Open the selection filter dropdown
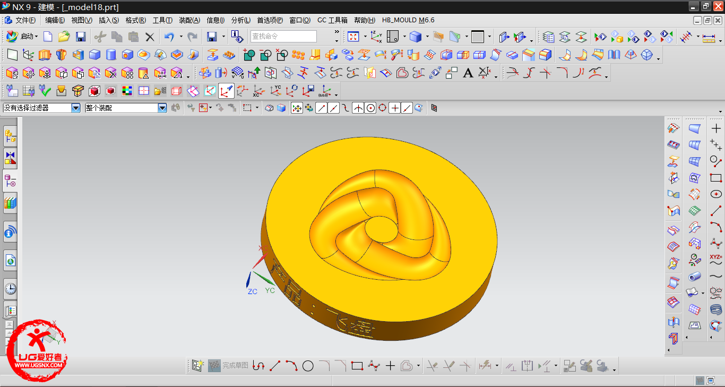Viewport: 725px width, 387px height. click(76, 108)
